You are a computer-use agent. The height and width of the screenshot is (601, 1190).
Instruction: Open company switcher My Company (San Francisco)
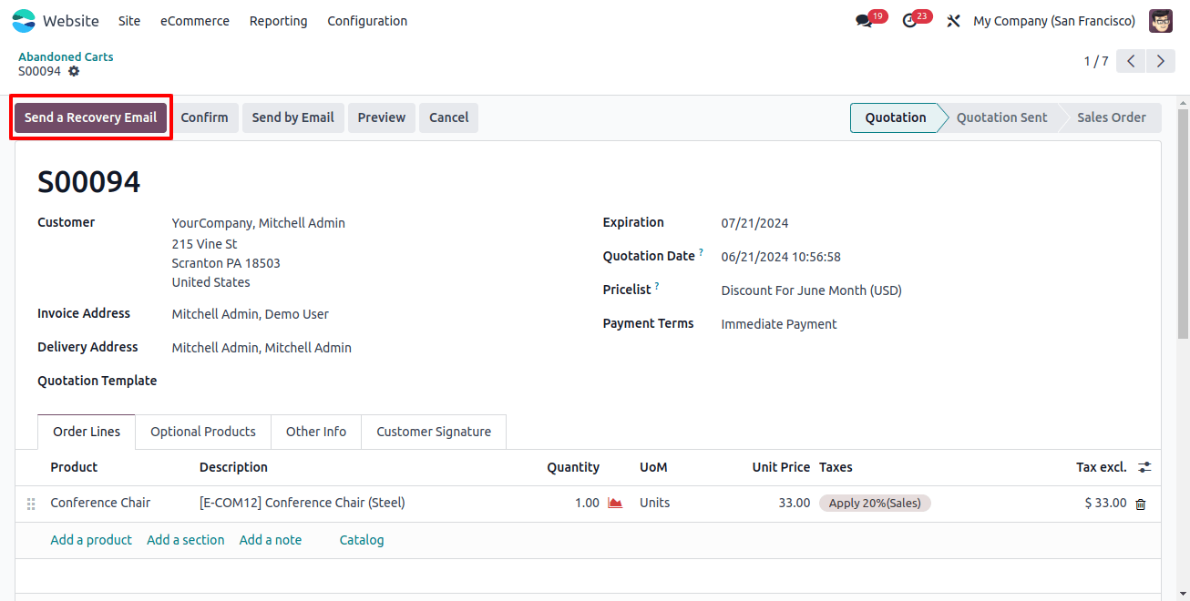tap(1054, 21)
